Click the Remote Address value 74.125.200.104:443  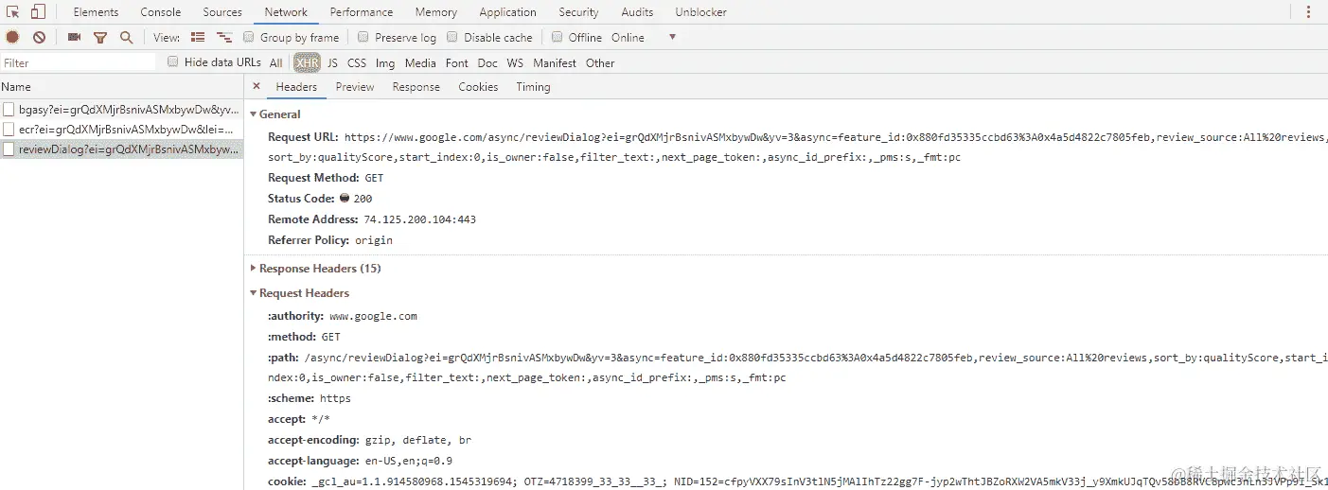tap(419, 219)
